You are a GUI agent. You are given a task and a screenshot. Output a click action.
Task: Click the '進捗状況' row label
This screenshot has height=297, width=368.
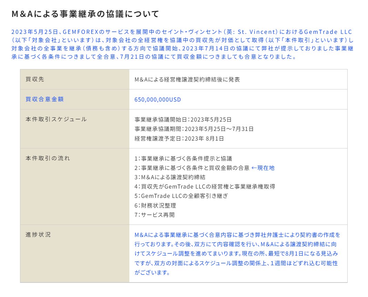click(x=38, y=234)
